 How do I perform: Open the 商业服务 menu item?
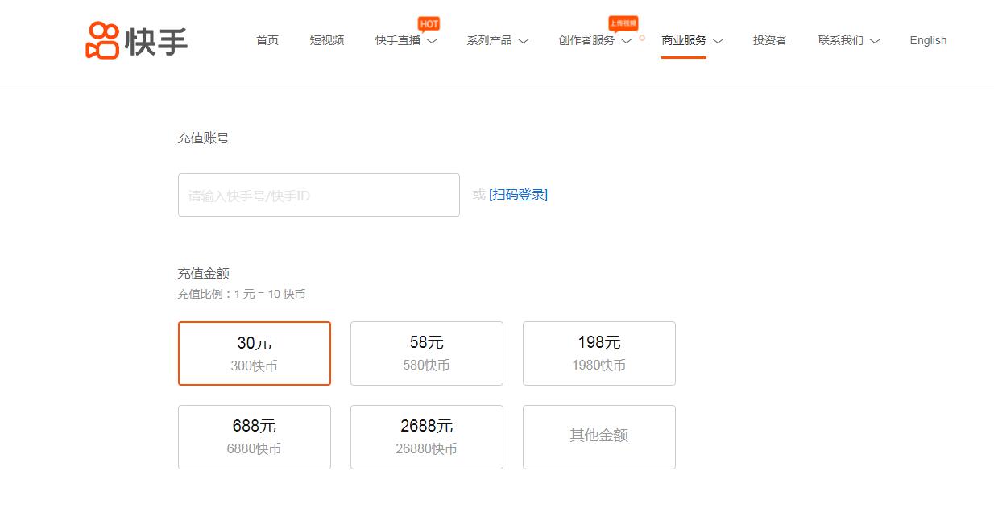point(684,41)
